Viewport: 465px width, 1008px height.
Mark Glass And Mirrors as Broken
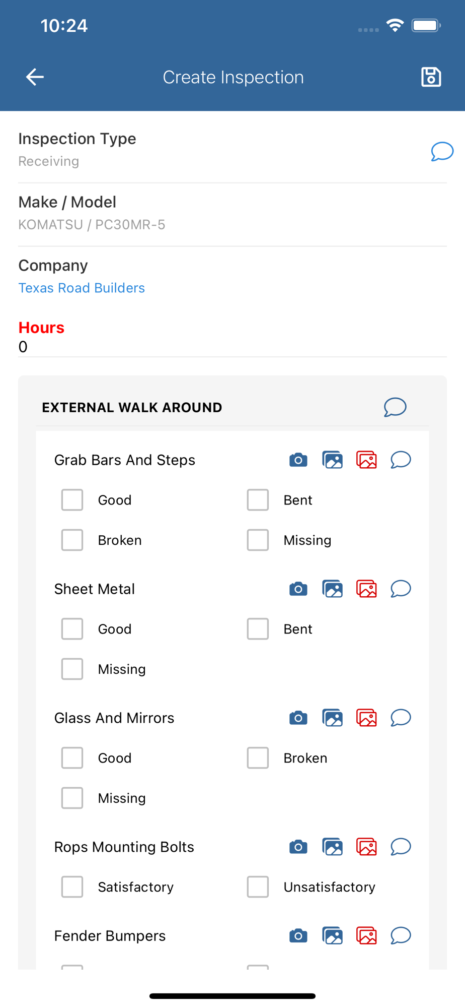click(258, 758)
